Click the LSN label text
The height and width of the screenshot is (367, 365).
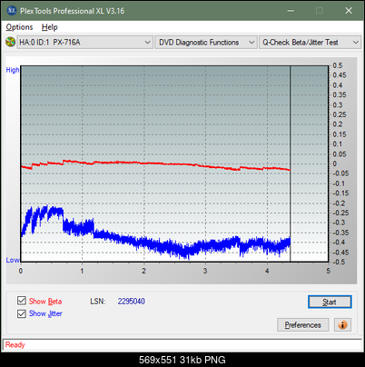98,302
